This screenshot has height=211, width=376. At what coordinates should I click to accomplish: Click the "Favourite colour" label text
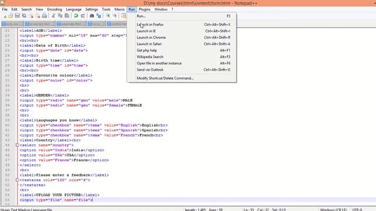tap(55, 76)
